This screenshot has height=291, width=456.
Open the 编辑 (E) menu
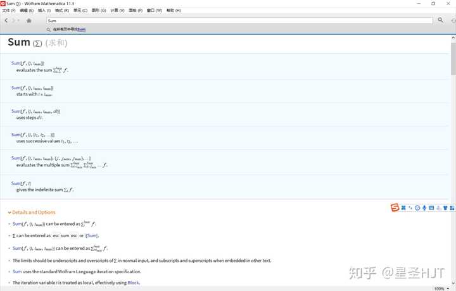coord(27,11)
